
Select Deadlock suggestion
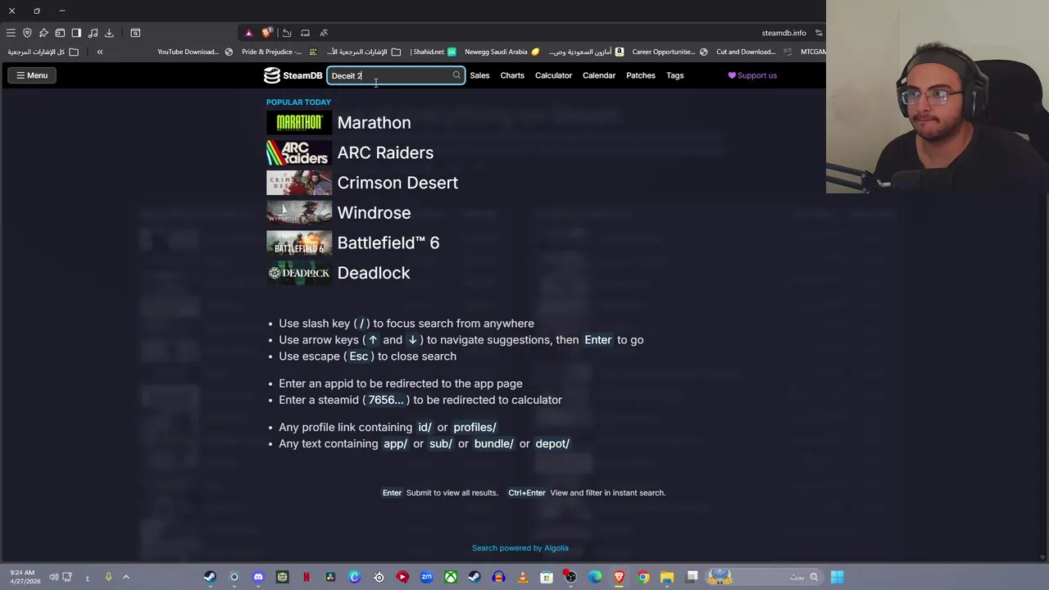coord(374,273)
